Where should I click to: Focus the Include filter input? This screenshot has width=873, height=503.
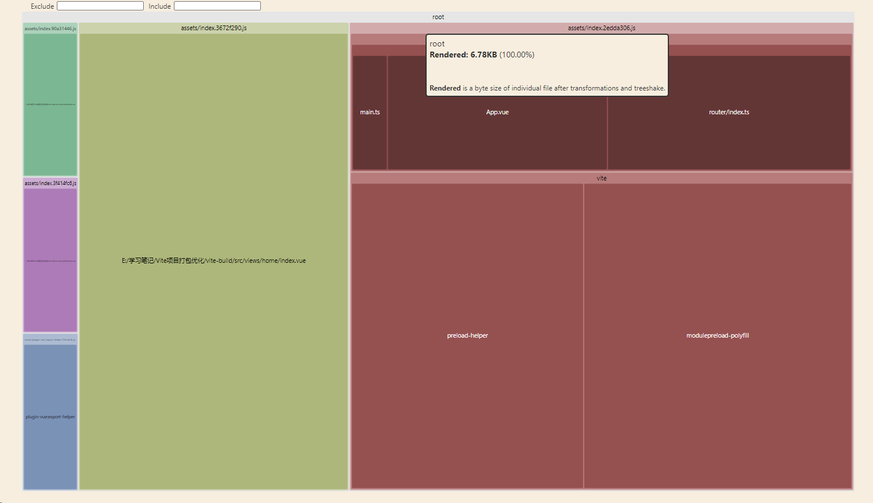point(217,6)
